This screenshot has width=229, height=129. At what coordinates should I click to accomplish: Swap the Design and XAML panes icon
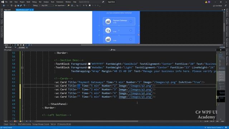pyautogui.click(x=15, y=47)
